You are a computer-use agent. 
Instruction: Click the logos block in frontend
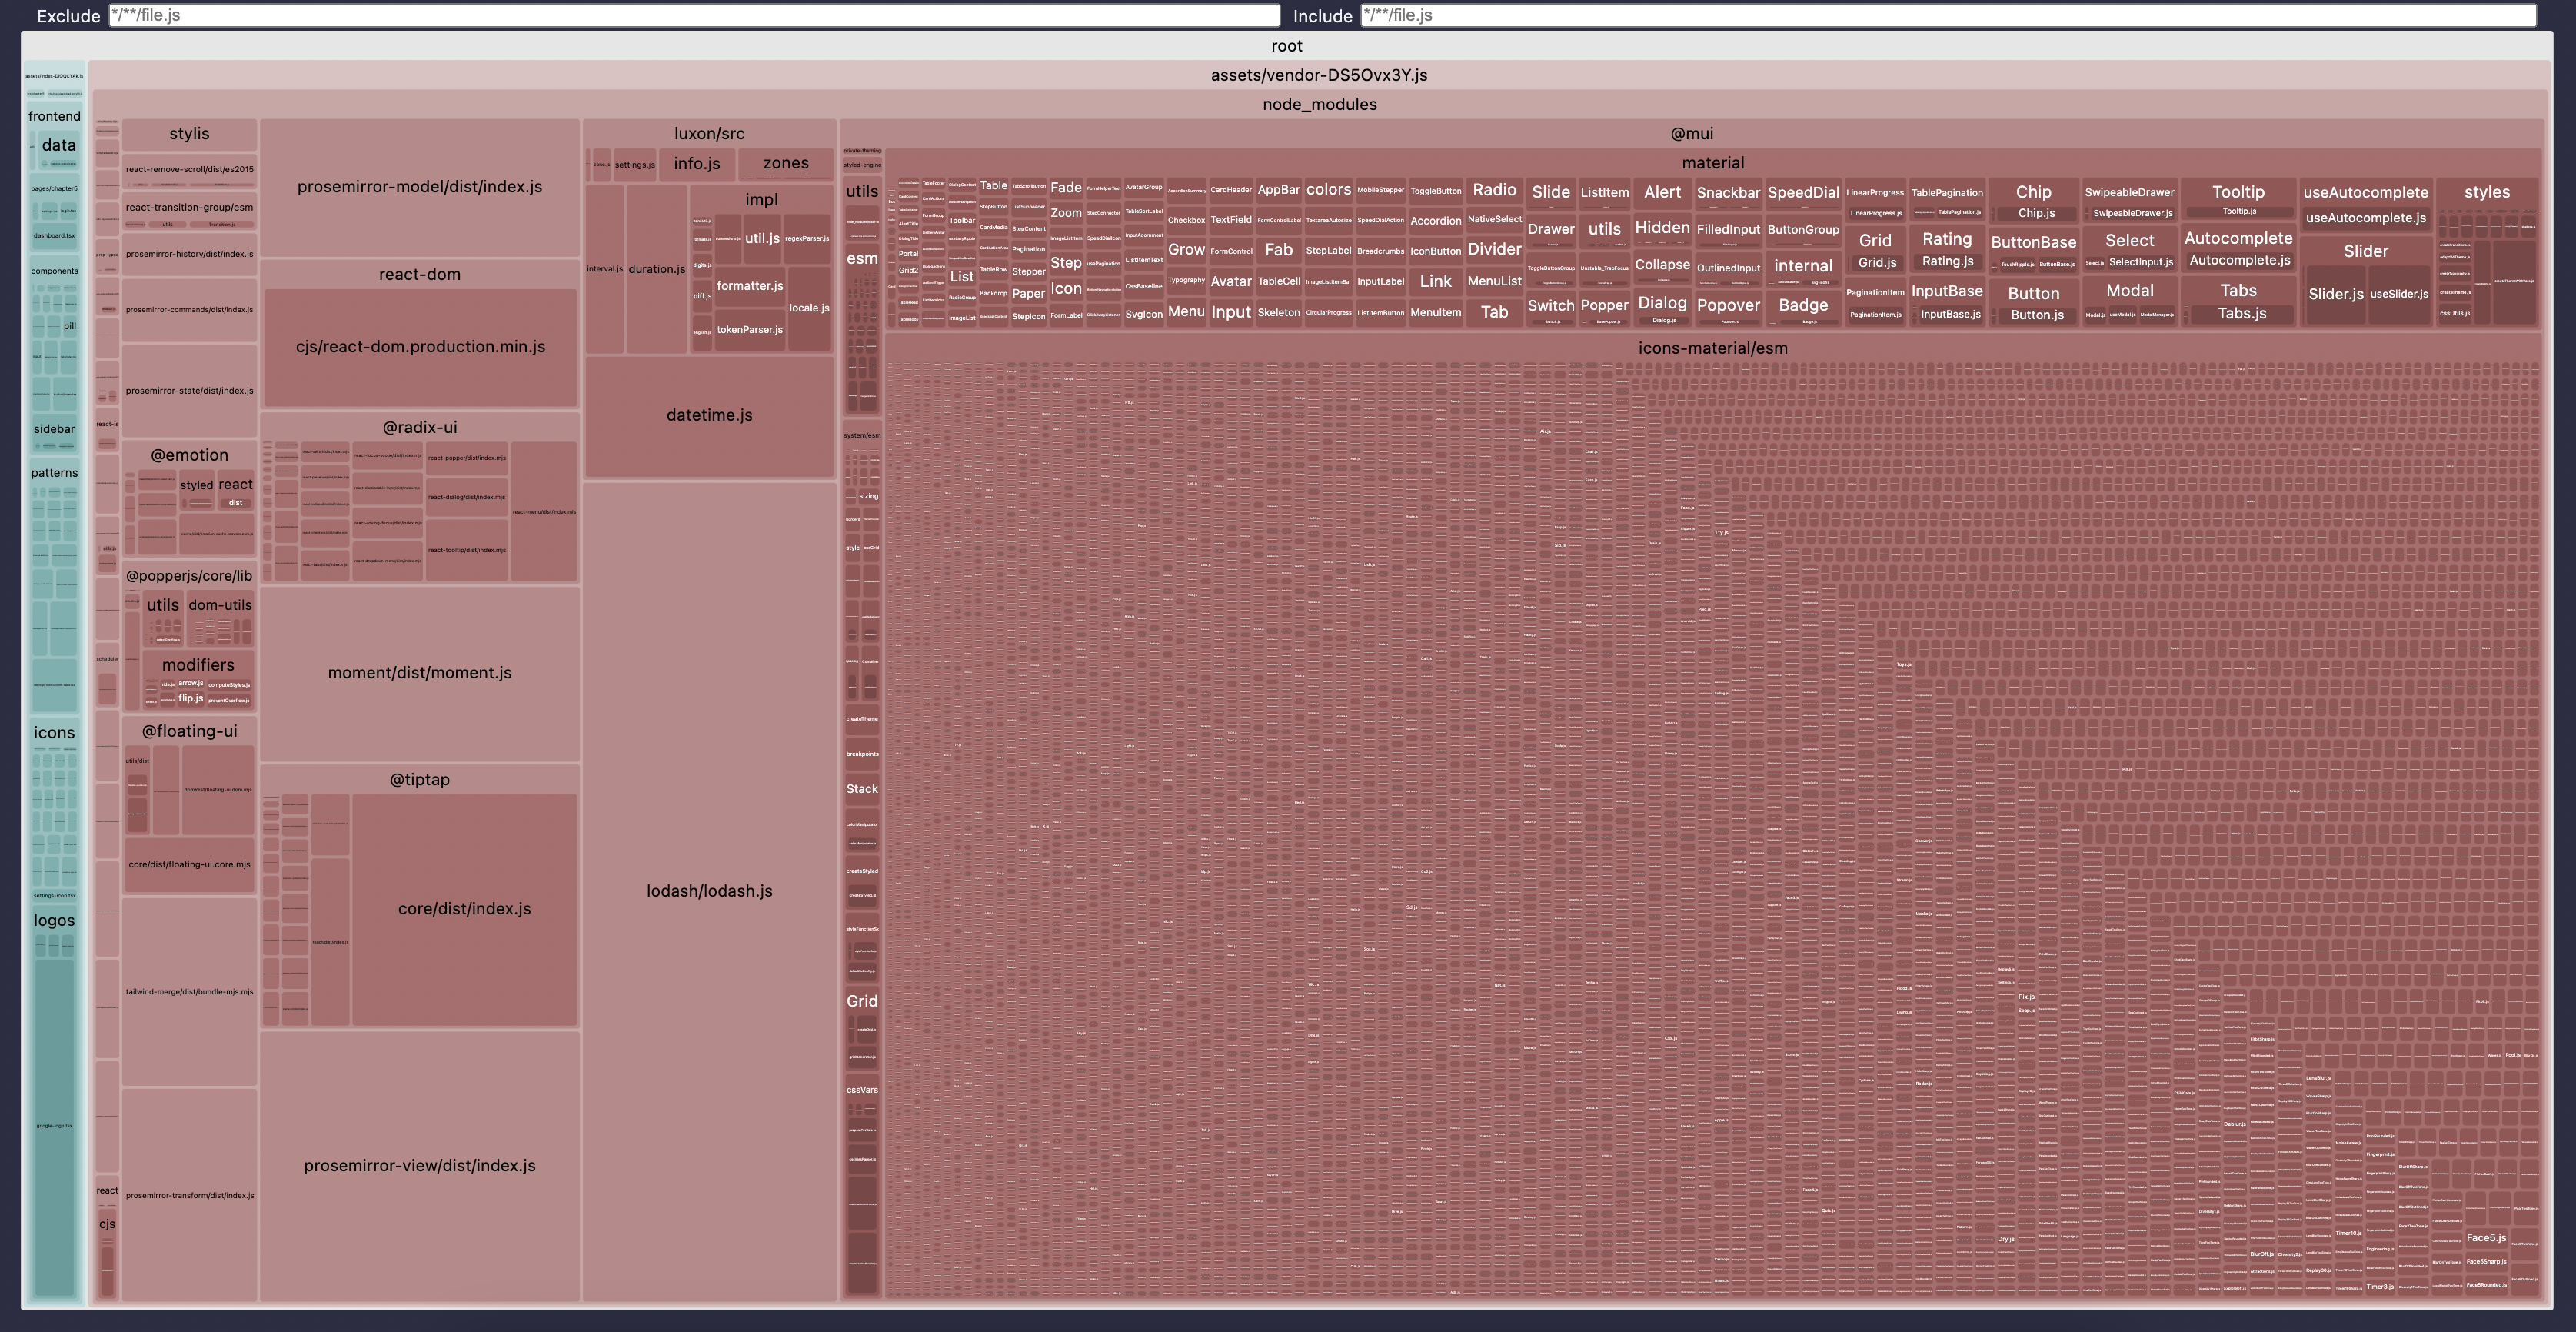(x=54, y=920)
